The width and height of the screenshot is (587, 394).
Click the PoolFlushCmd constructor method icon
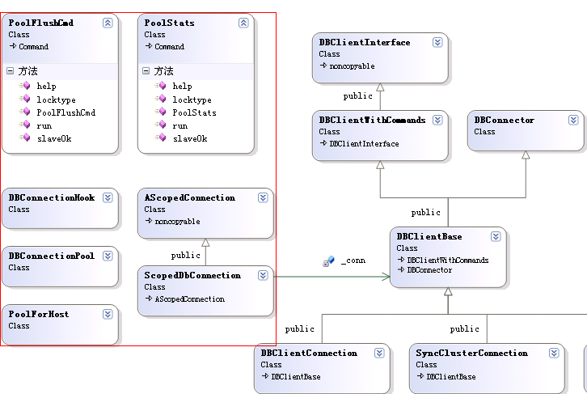(25, 112)
